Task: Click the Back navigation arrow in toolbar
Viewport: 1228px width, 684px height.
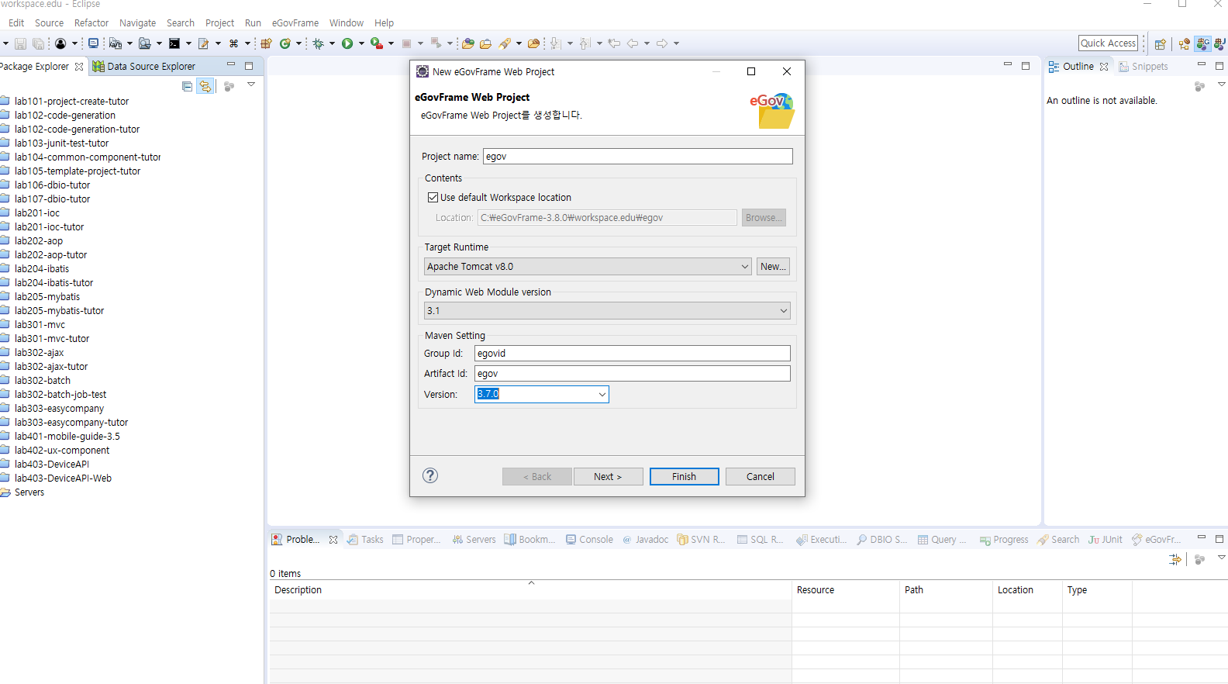Action: pyautogui.click(x=633, y=43)
